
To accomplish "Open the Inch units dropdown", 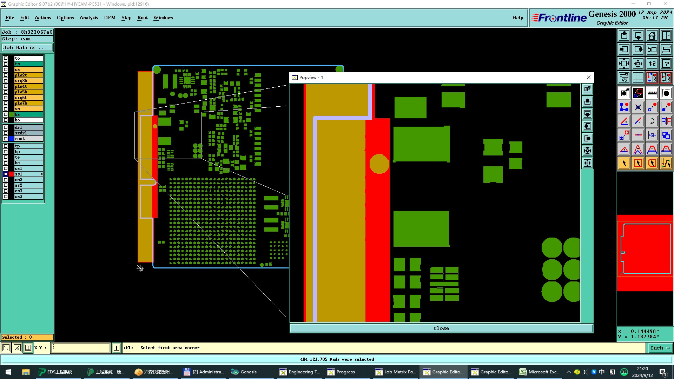I will click(660, 348).
